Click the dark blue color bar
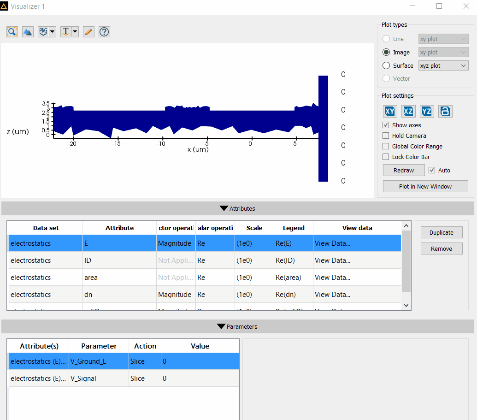The height and width of the screenshot is (420, 477). pyautogui.click(x=323, y=129)
